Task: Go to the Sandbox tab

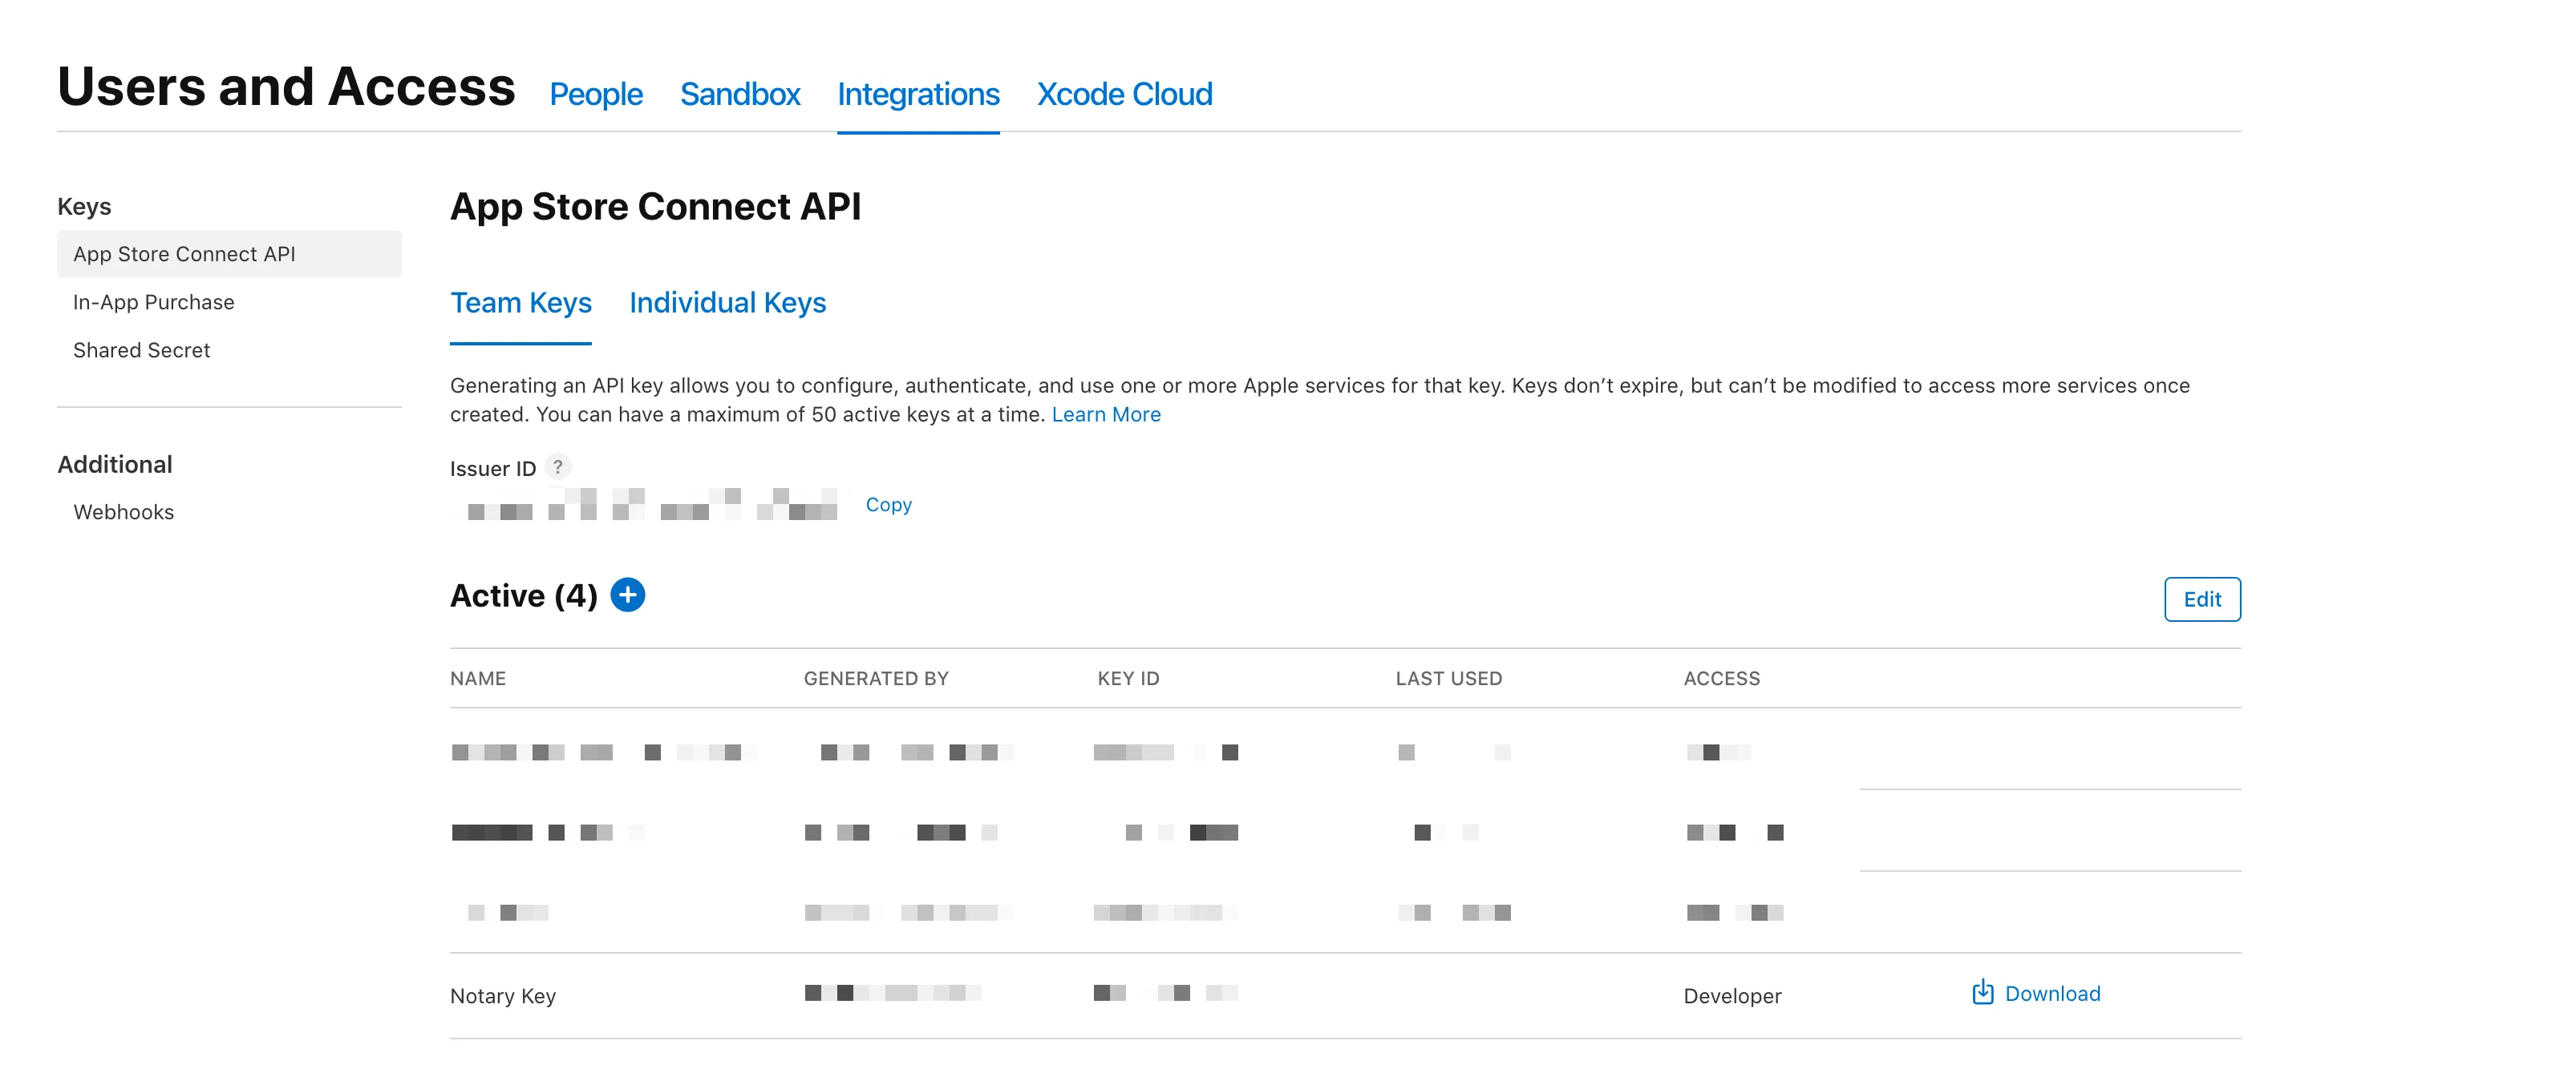Action: point(740,94)
